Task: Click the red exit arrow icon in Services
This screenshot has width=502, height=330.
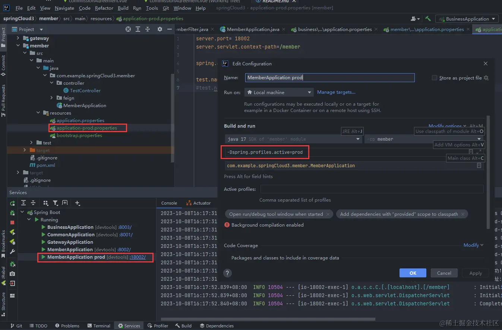Action: point(12,283)
